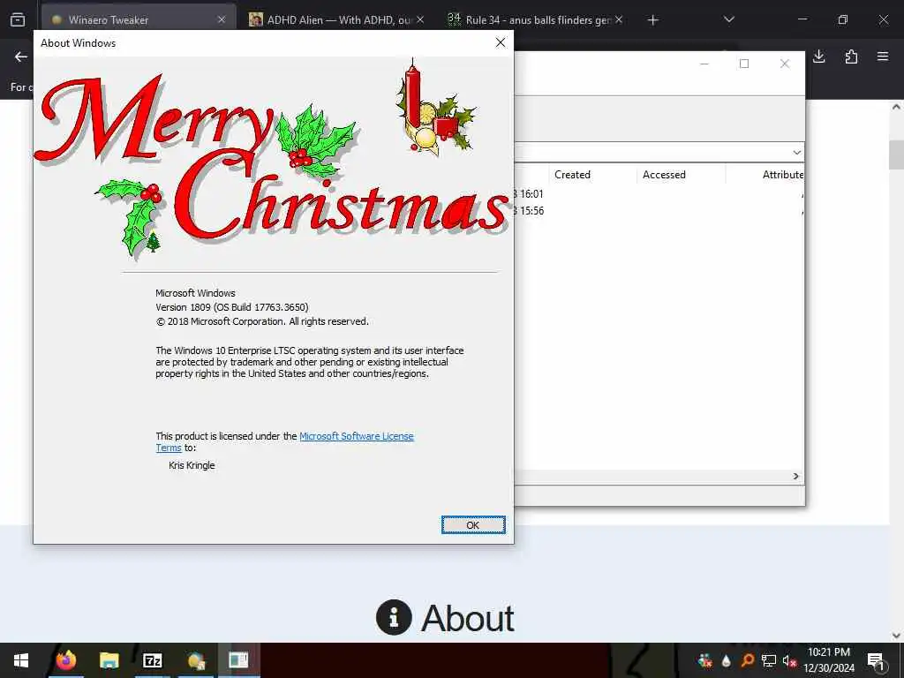Click the browser page scroll down arrow

pos(896,636)
